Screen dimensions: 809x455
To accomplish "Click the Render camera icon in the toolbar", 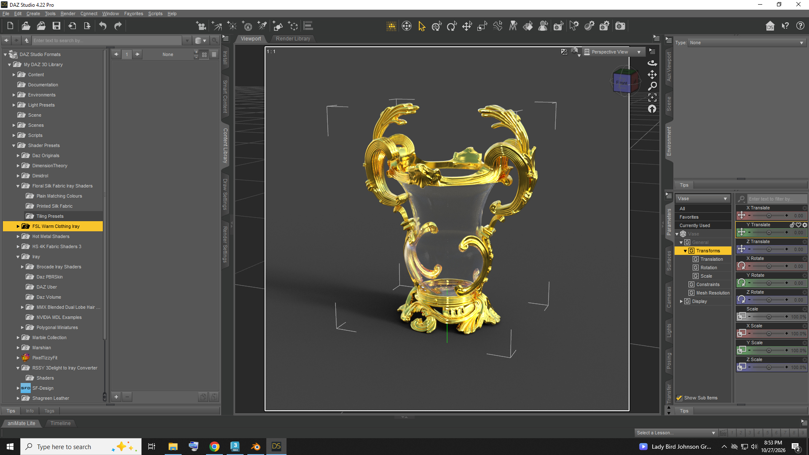I will tap(620, 26).
